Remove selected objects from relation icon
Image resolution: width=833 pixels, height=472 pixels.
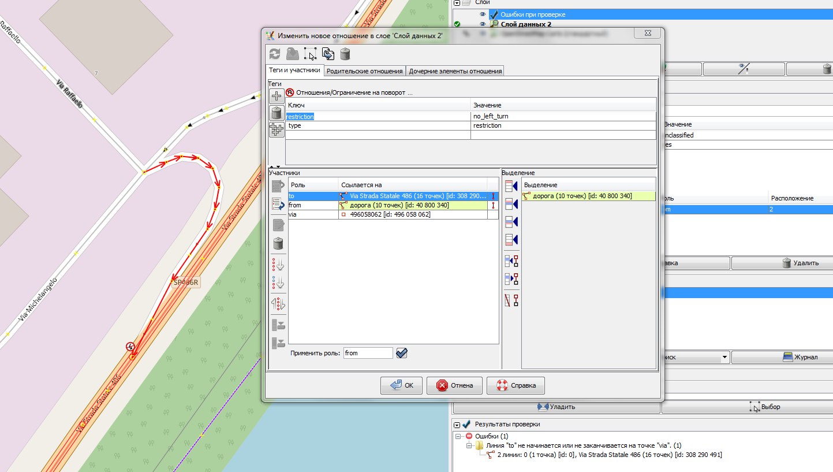pyautogui.click(x=511, y=300)
